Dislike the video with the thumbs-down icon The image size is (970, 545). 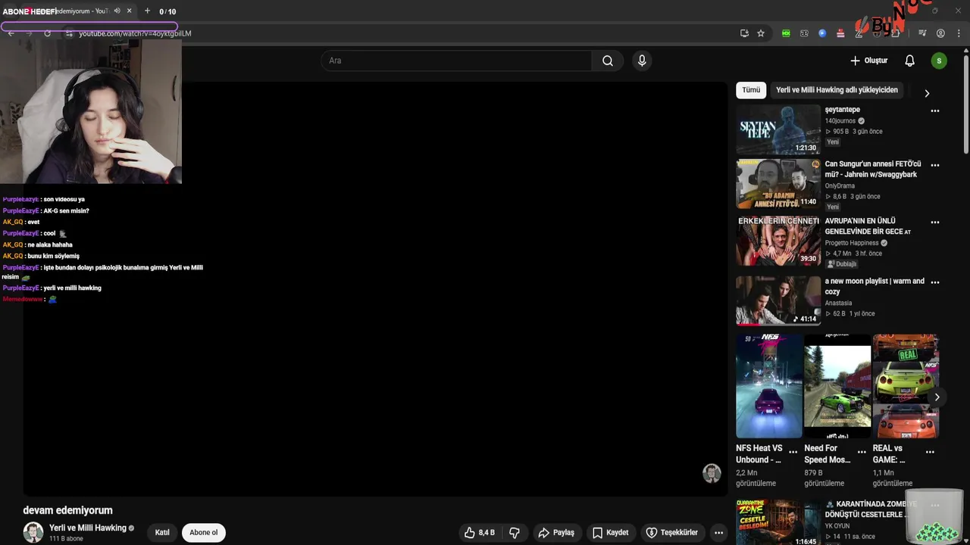(x=515, y=533)
